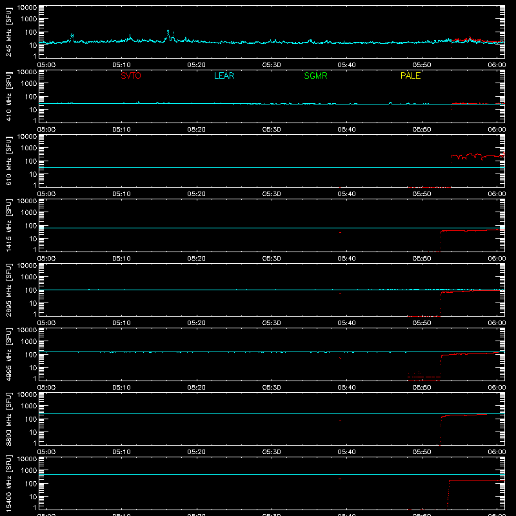This screenshot has height=516, width=516.
Task: Select the 610 MHz [SFU] axis title
Action: pos(8,161)
